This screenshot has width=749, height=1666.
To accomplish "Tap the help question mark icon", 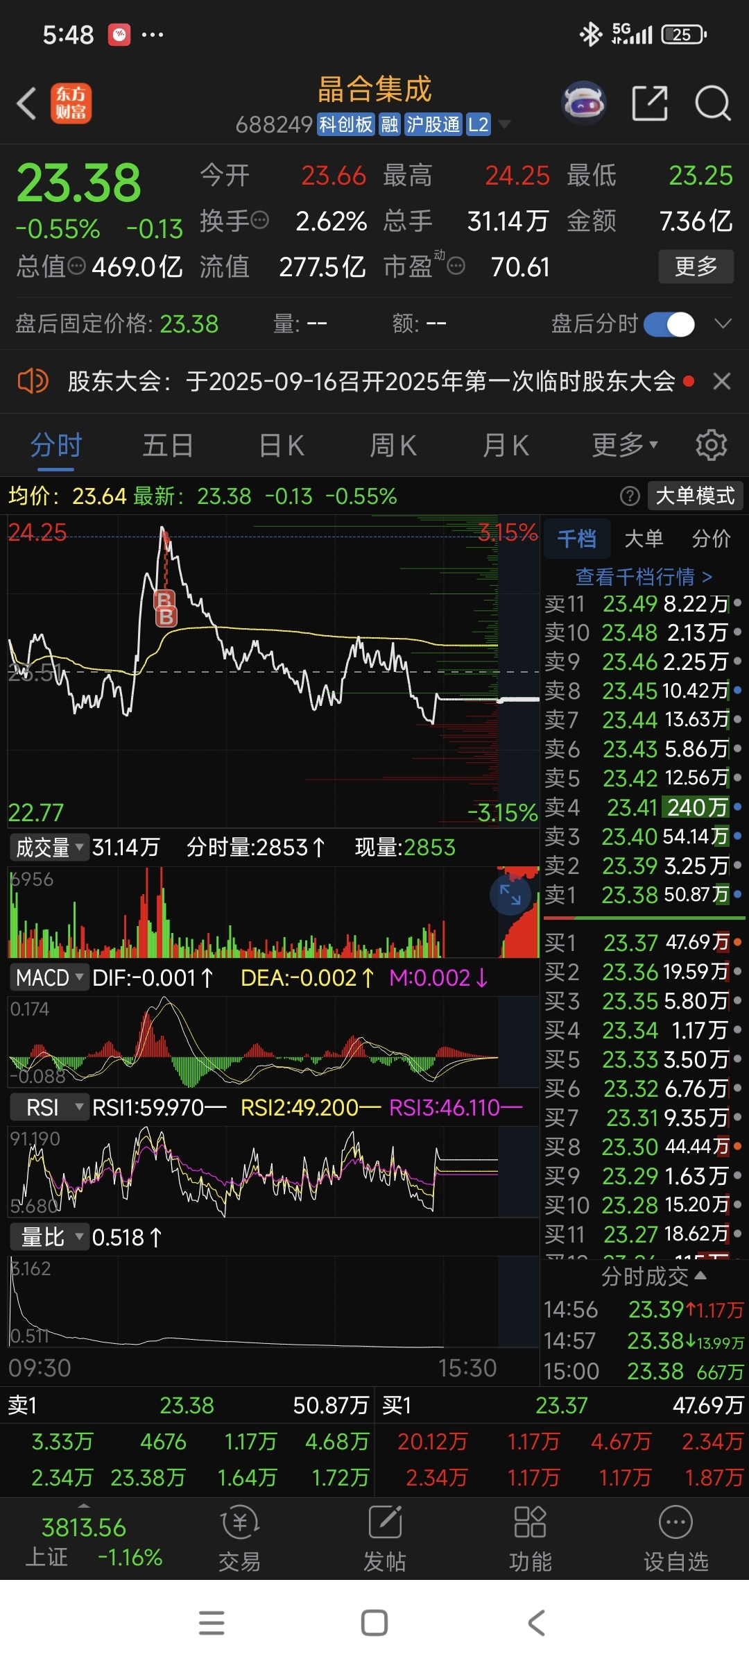I will (x=630, y=496).
